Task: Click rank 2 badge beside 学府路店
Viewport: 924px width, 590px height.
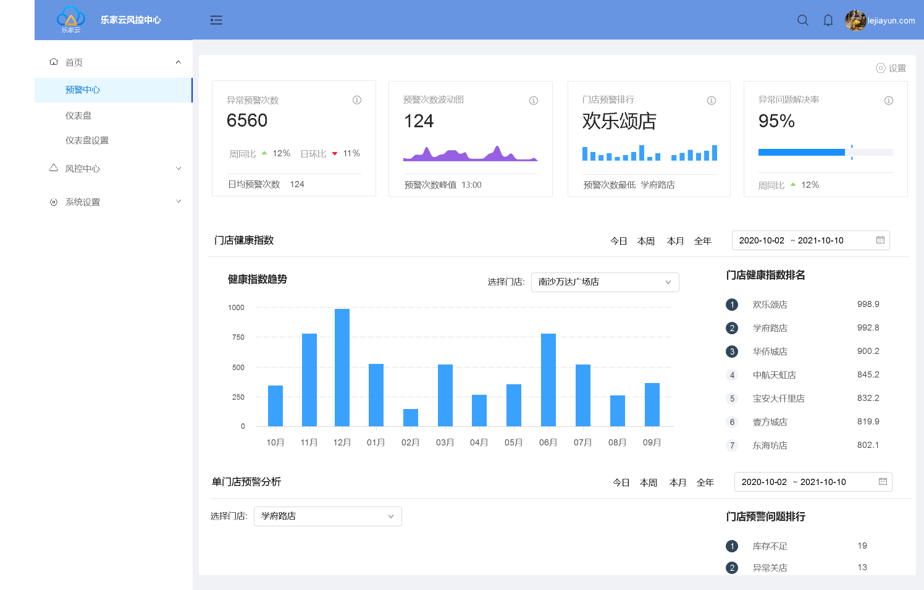Action: (x=732, y=328)
